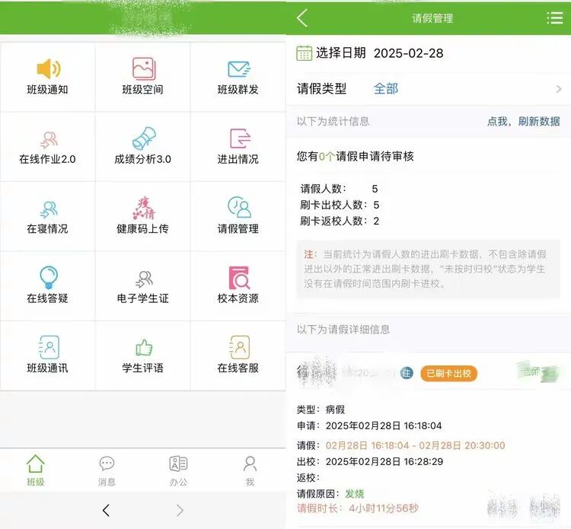Select 请假原因: 发烧 row
Screen dimensions: 571x529
click(330, 494)
